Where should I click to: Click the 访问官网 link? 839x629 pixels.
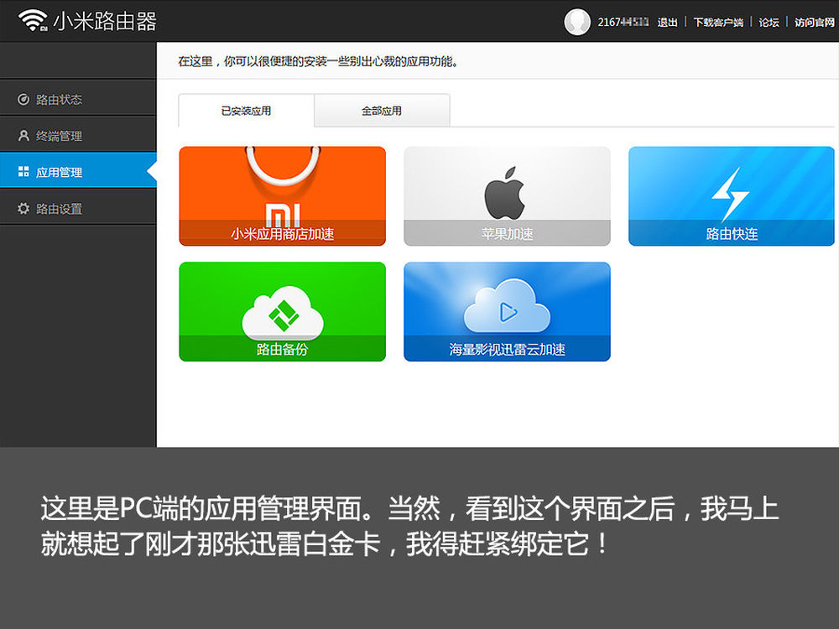click(815, 22)
